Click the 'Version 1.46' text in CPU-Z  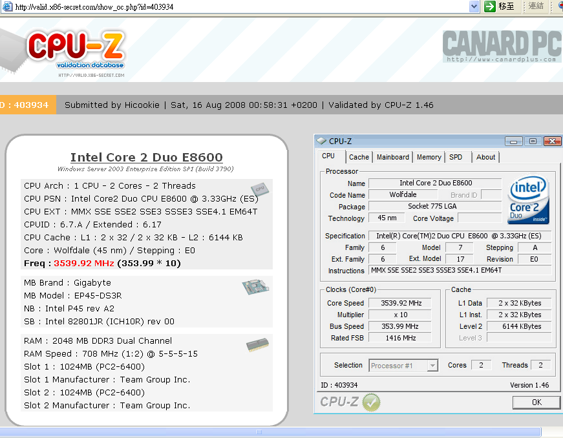point(529,385)
